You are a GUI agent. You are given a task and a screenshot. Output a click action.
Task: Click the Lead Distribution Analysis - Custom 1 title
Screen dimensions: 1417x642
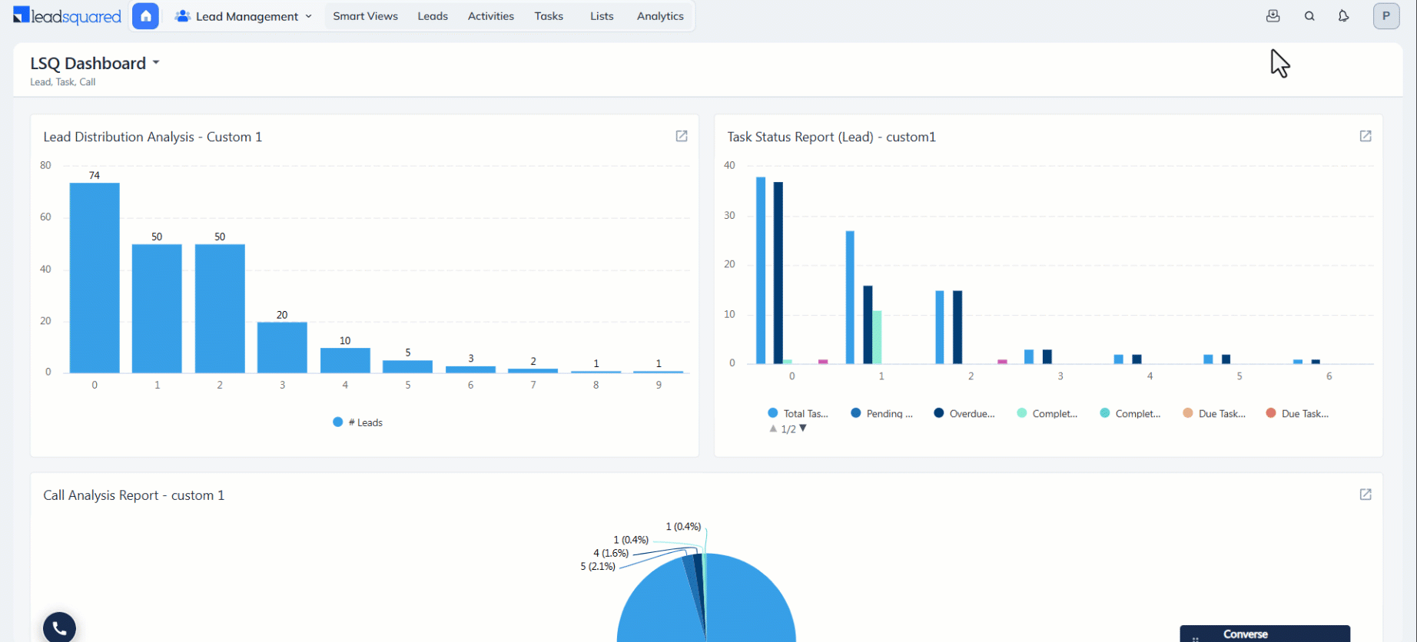[153, 137]
